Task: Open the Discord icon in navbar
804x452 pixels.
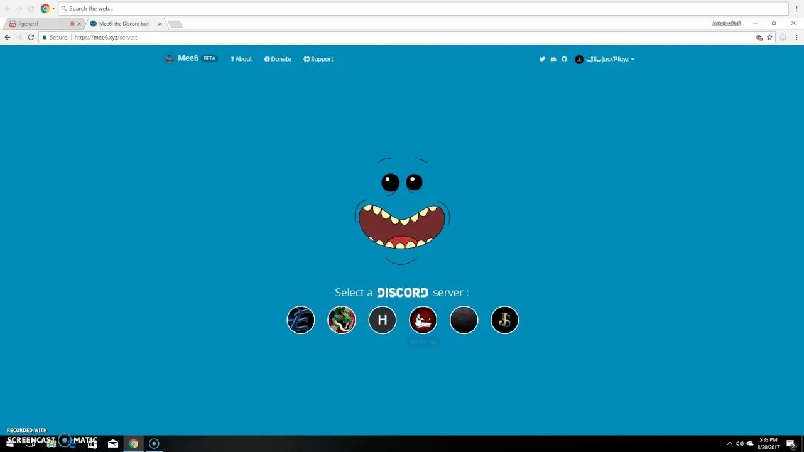Action: [x=553, y=59]
